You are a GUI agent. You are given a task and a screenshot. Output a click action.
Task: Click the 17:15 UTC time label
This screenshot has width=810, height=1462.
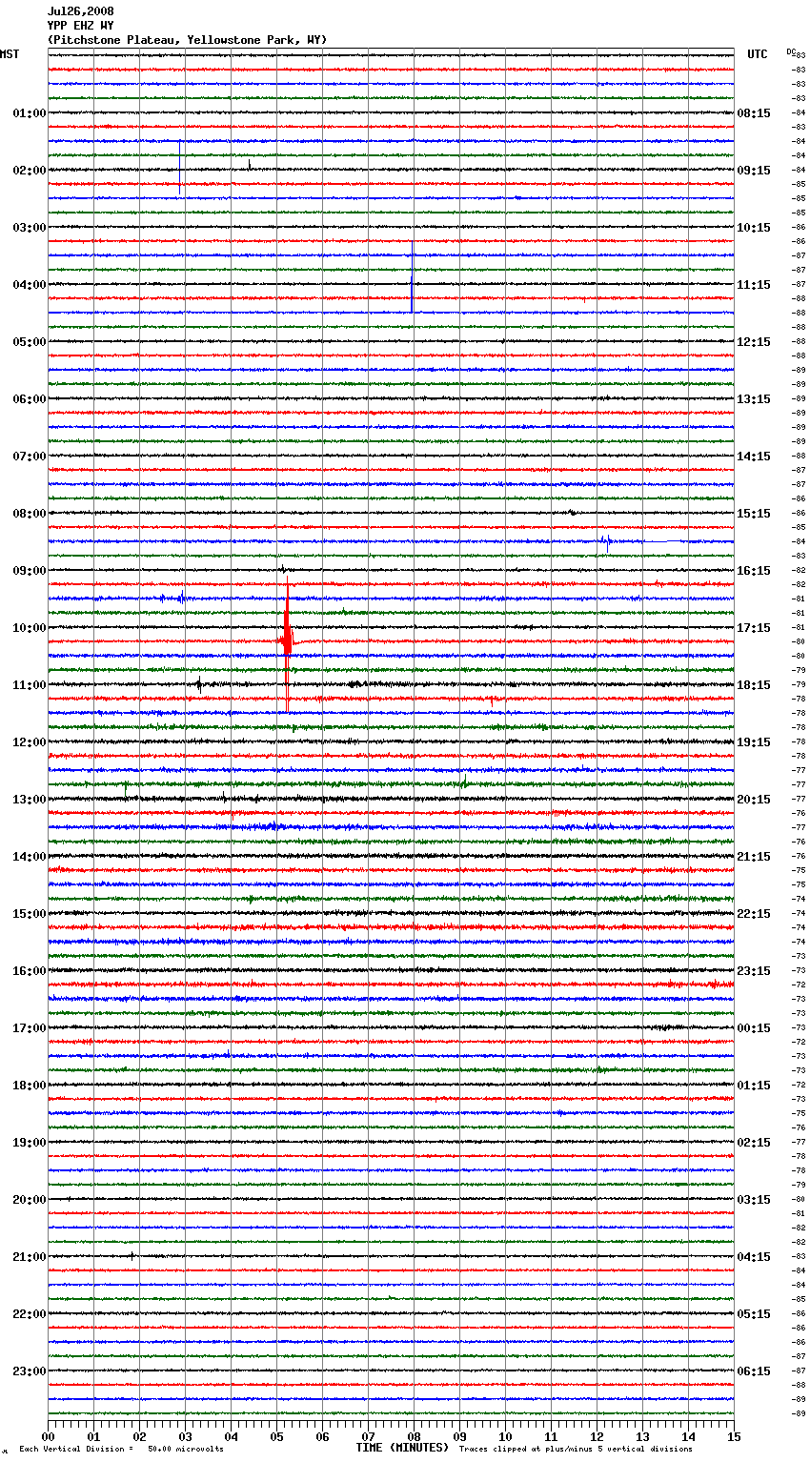point(754,628)
